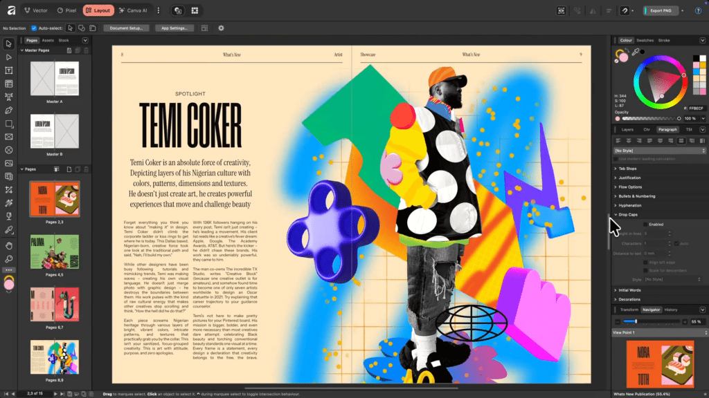Open the paragraph style No Style dropdown
This screenshot has height=398, width=709.
point(658,150)
